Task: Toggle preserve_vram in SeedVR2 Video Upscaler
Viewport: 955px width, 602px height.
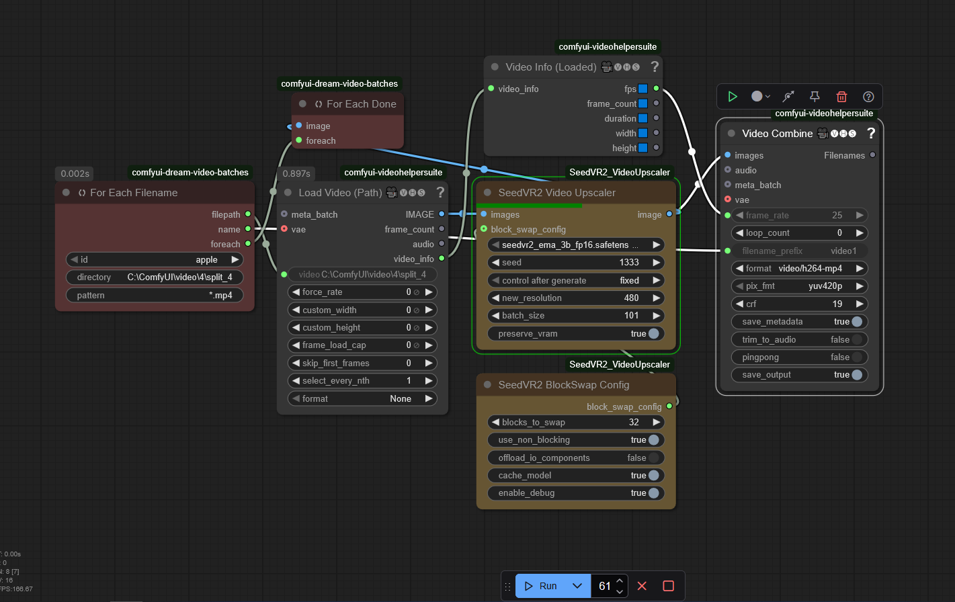Action: [653, 334]
